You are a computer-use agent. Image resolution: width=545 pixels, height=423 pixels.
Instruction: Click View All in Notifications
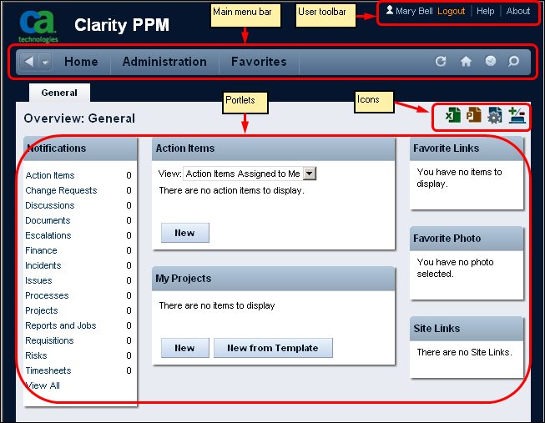(x=43, y=385)
